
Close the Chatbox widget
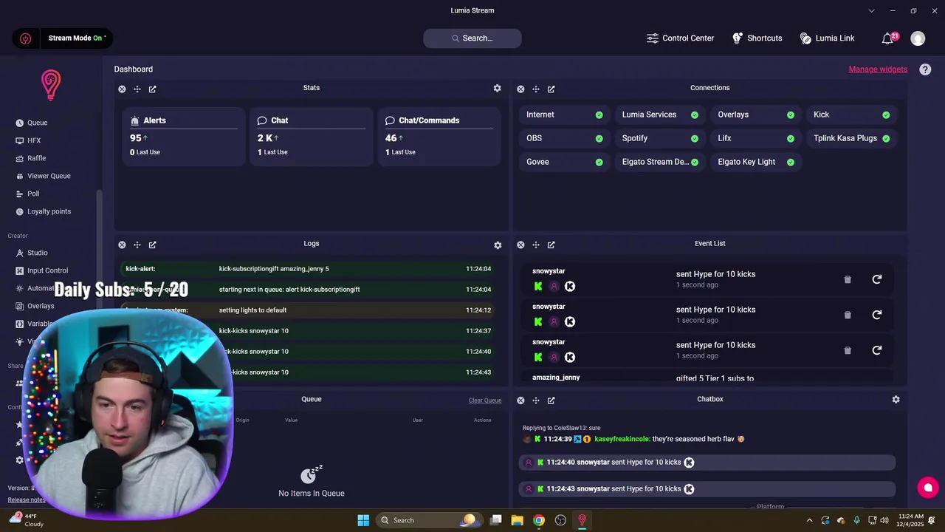coord(520,400)
